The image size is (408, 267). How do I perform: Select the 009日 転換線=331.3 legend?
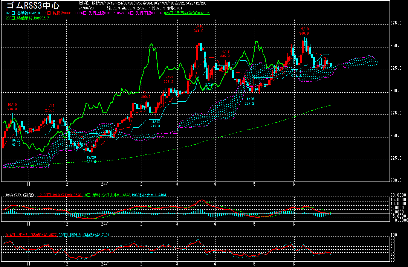[59, 13]
